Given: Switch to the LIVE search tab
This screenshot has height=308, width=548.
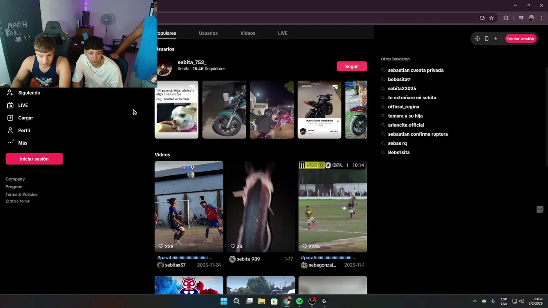Looking at the screenshot, I should (x=283, y=33).
